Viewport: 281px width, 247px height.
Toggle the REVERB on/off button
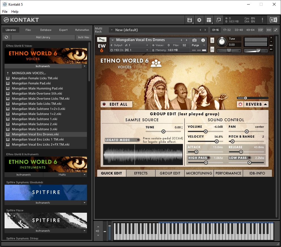tap(240, 104)
